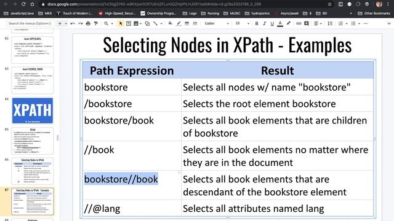Click the new slide plus button
The image size is (394, 221).
point(60,23)
